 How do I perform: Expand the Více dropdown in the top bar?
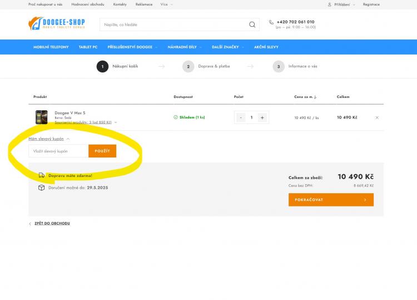[x=166, y=4]
